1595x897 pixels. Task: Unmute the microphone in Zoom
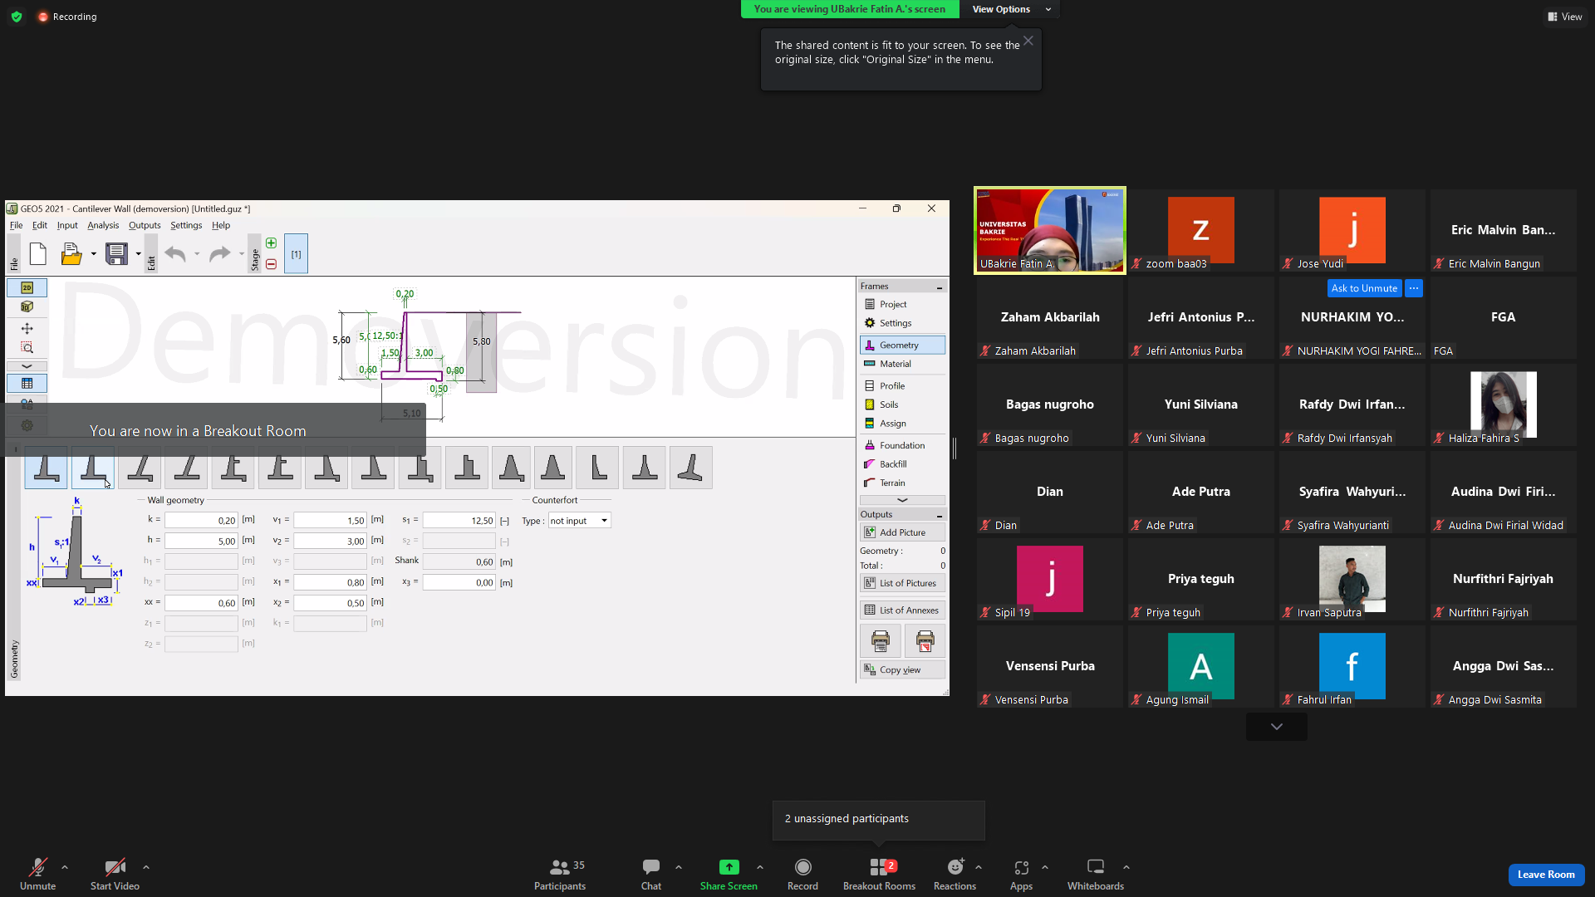(37, 875)
